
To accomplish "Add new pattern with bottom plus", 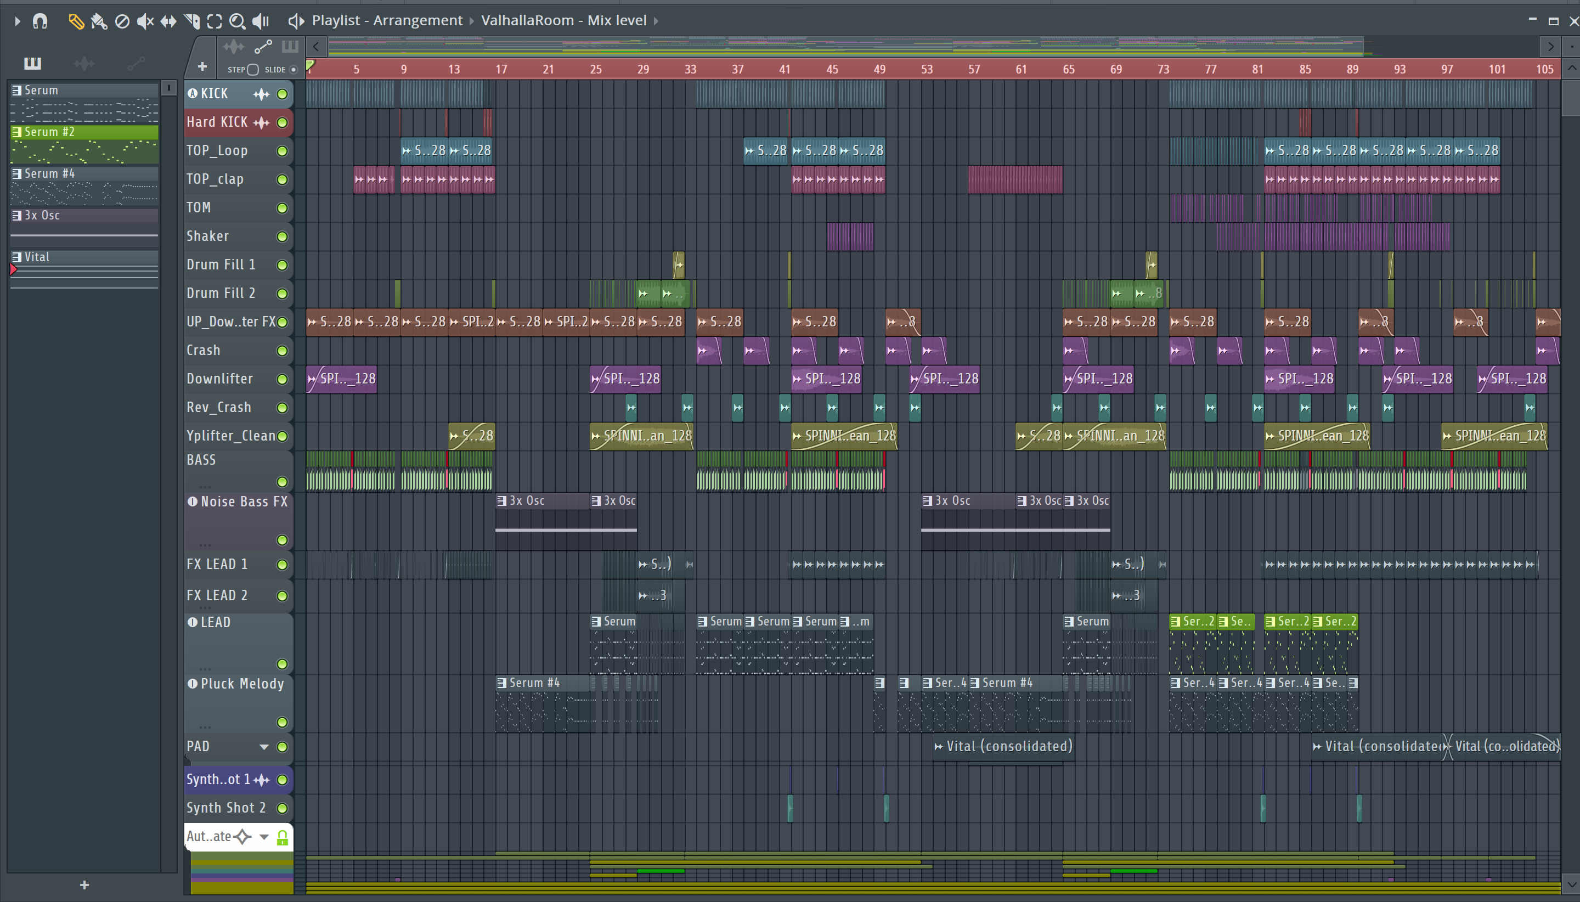I will tap(85, 886).
